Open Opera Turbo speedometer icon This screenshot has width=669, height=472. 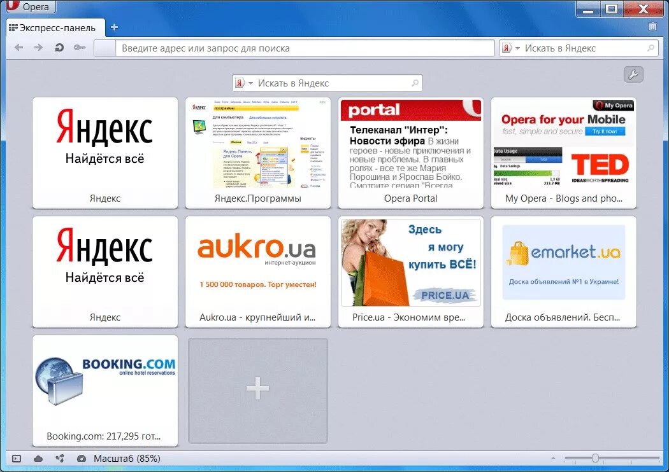81,459
